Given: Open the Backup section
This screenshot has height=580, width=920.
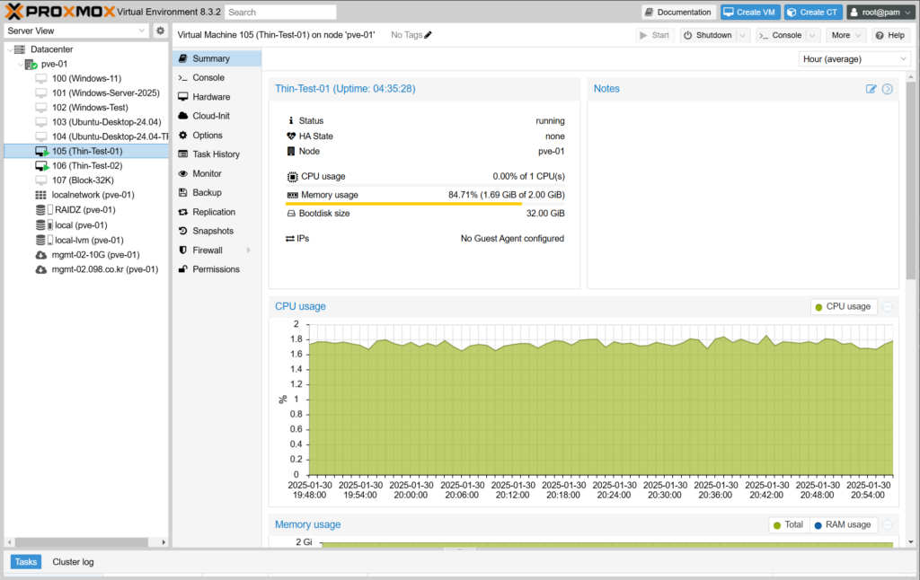Looking at the screenshot, I should [x=207, y=193].
